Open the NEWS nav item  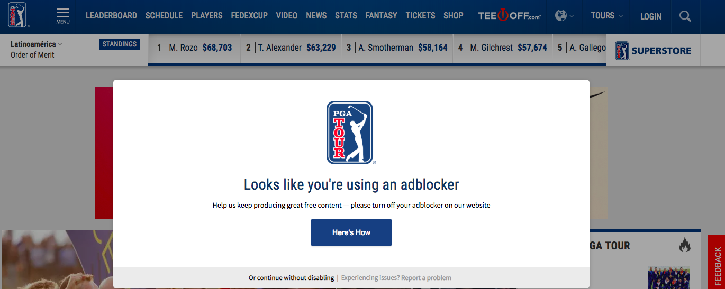tap(316, 16)
